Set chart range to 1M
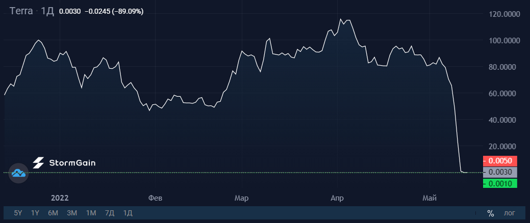Screen dimensions: 530x223 click(x=91, y=213)
